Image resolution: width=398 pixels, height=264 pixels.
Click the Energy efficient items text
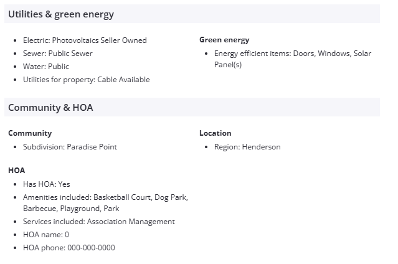pos(292,54)
